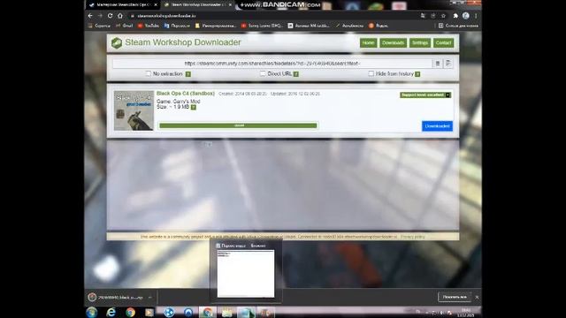Open the Black Ops C4 (Sandbox) title link

[186, 94]
